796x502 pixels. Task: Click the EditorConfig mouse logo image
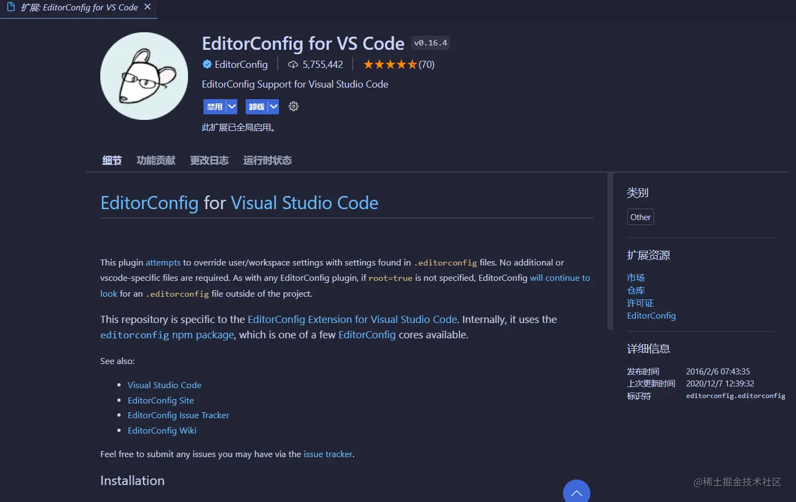tap(144, 76)
